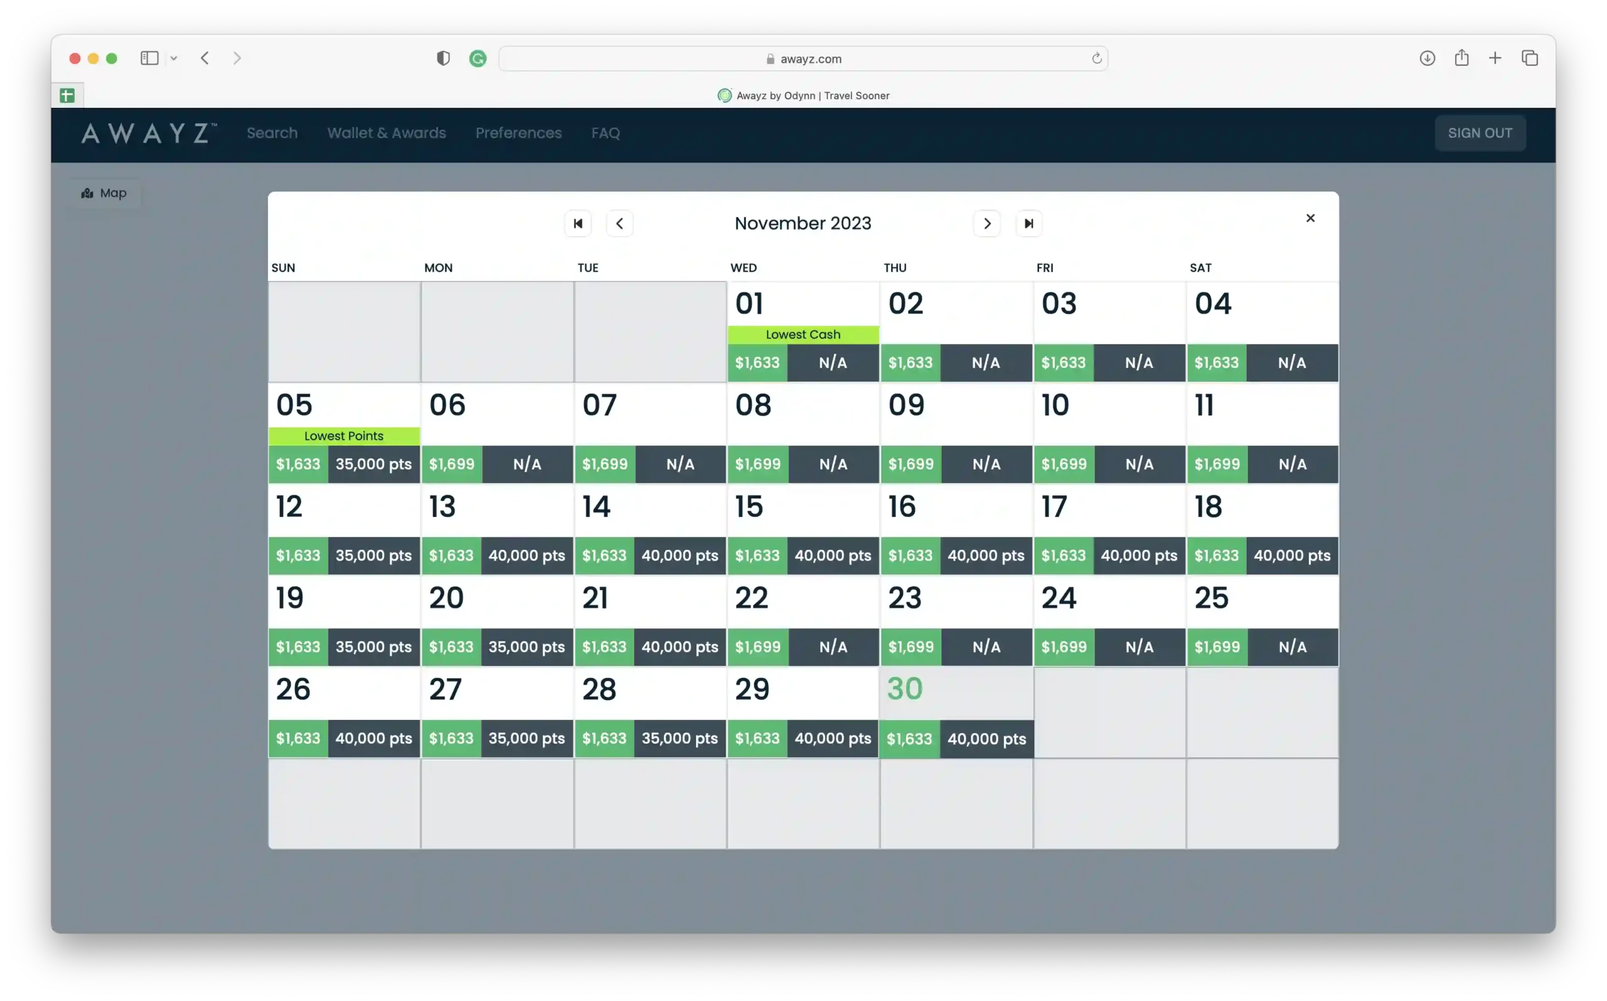Click the Preferences tab in navigation

518,132
